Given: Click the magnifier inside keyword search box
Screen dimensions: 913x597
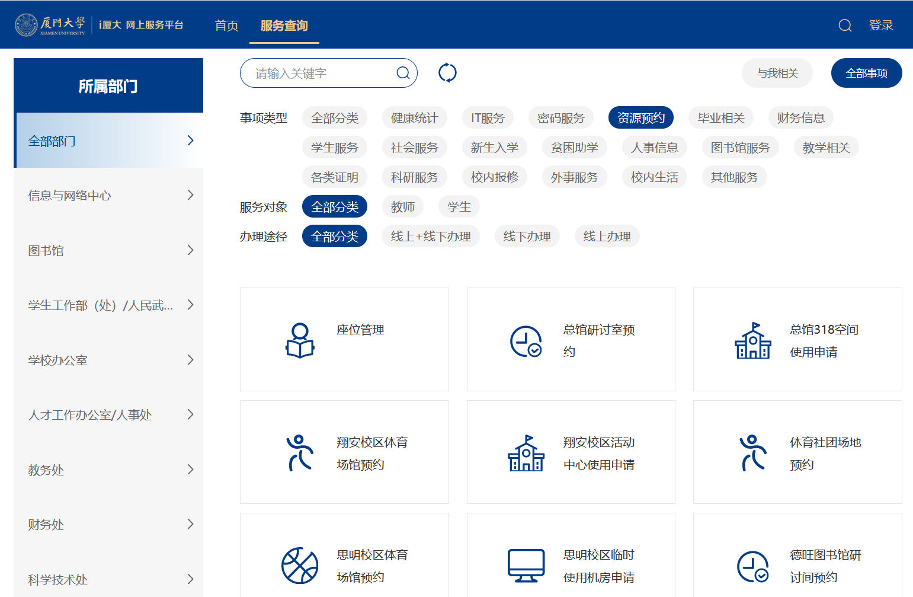Looking at the screenshot, I should point(403,73).
